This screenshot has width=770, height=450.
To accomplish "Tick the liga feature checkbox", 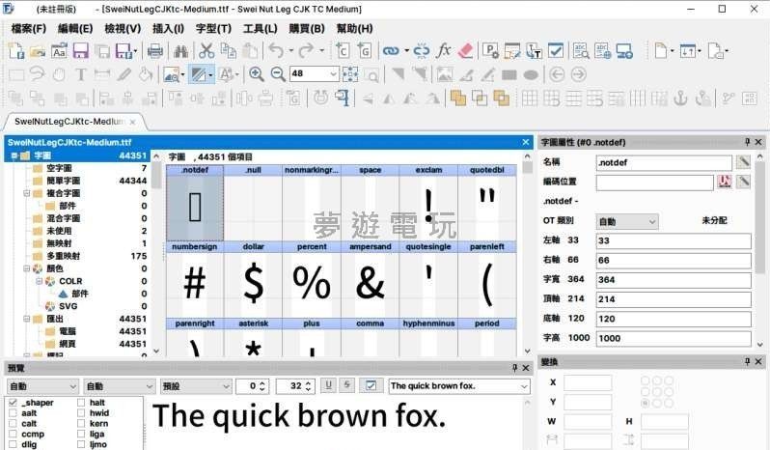I will [x=81, y=435].
